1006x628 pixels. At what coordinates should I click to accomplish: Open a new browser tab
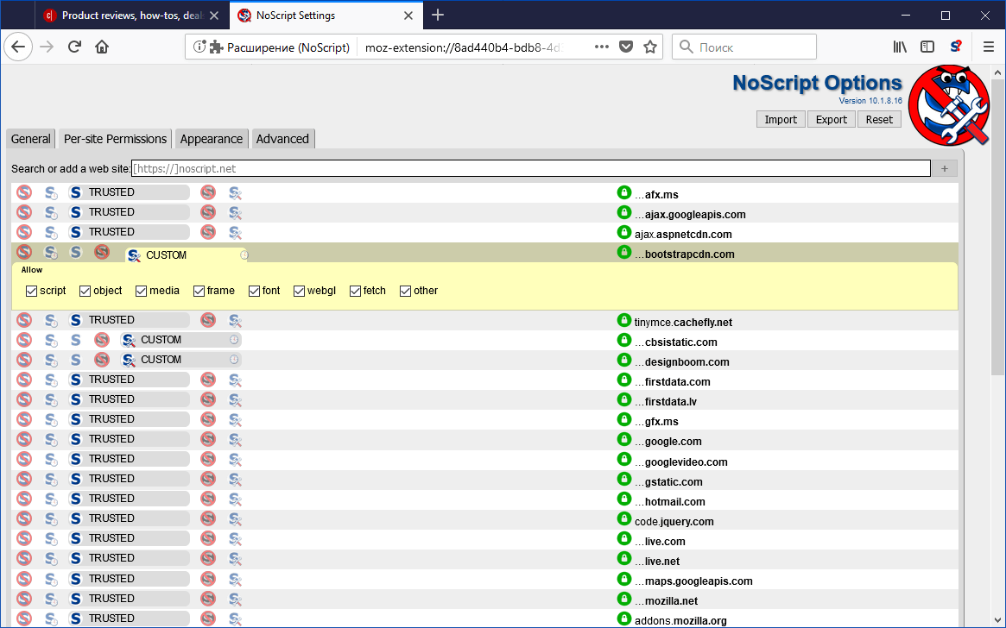coord(438,15)
